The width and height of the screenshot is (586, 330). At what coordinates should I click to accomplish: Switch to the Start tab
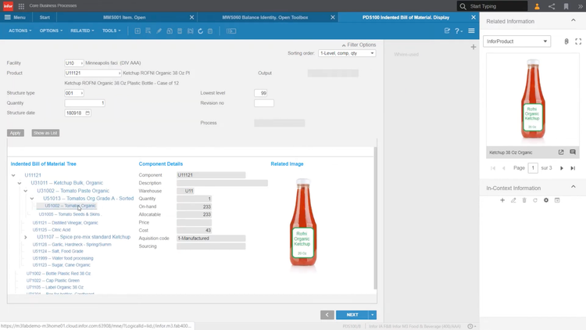pos(45,17)
